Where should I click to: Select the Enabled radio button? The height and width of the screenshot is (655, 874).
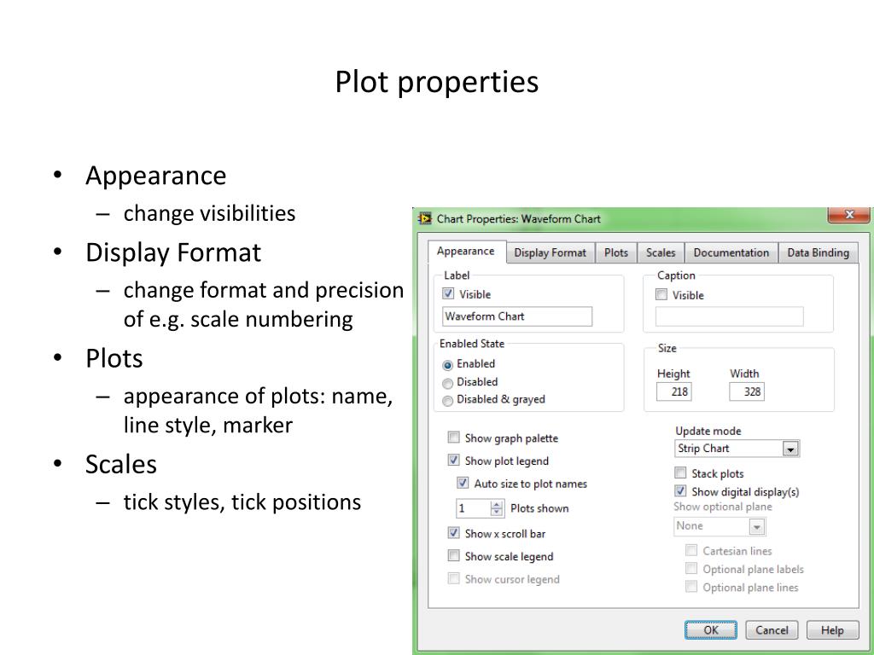[x=447, y=365]
